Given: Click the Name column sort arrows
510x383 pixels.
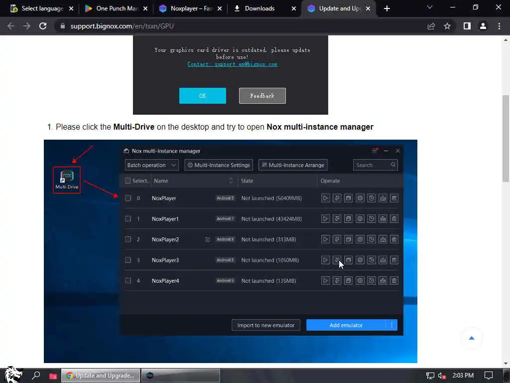Looking at the screenshot, I should (x=231, y=181).
